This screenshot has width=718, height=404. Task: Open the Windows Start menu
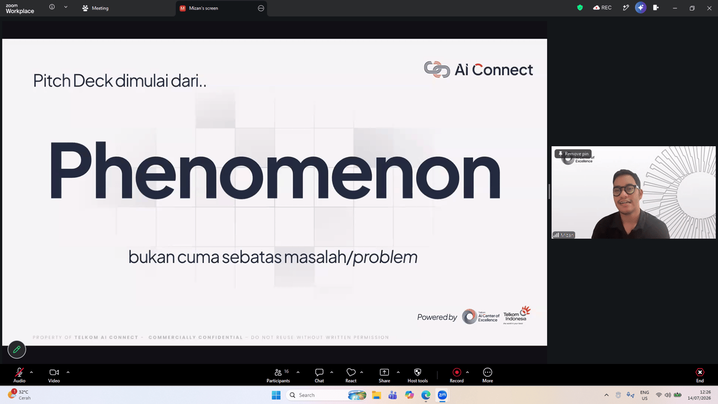tap(276, 395)
